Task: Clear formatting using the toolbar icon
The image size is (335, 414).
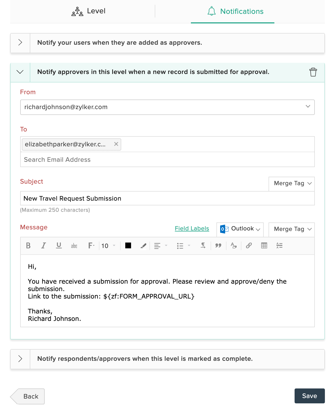Action: click(234, 246)
